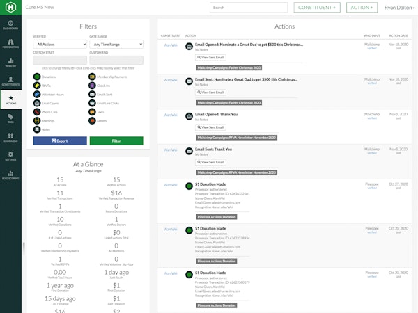Open the Ryan Dalton user menu

pos(399,8)
